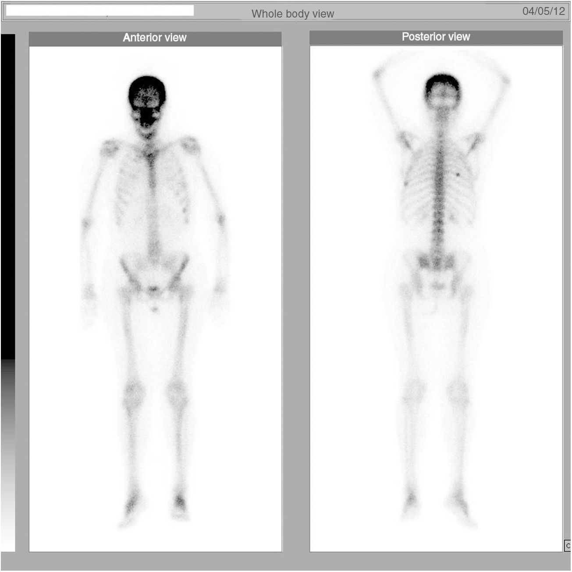Click the small C button at bottom right

(568, 546)
